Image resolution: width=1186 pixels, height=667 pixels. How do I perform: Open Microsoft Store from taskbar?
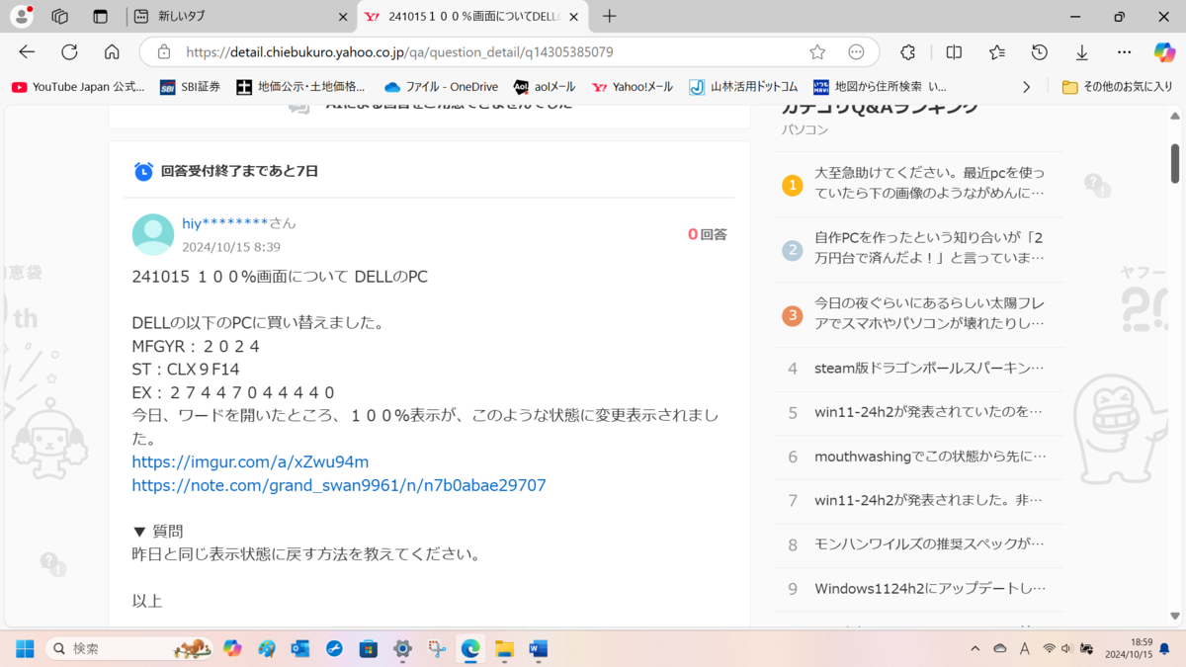(369, 649)
